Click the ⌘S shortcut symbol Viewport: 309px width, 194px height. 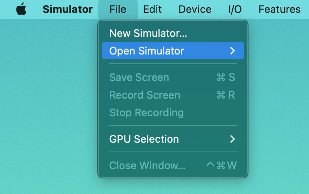click(226, 77)
